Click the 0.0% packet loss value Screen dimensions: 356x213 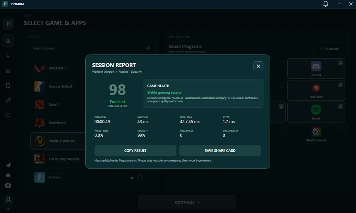tap(99, 135)
